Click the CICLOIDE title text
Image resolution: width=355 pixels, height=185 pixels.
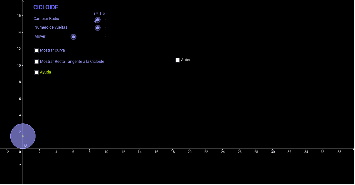point(46,7)
